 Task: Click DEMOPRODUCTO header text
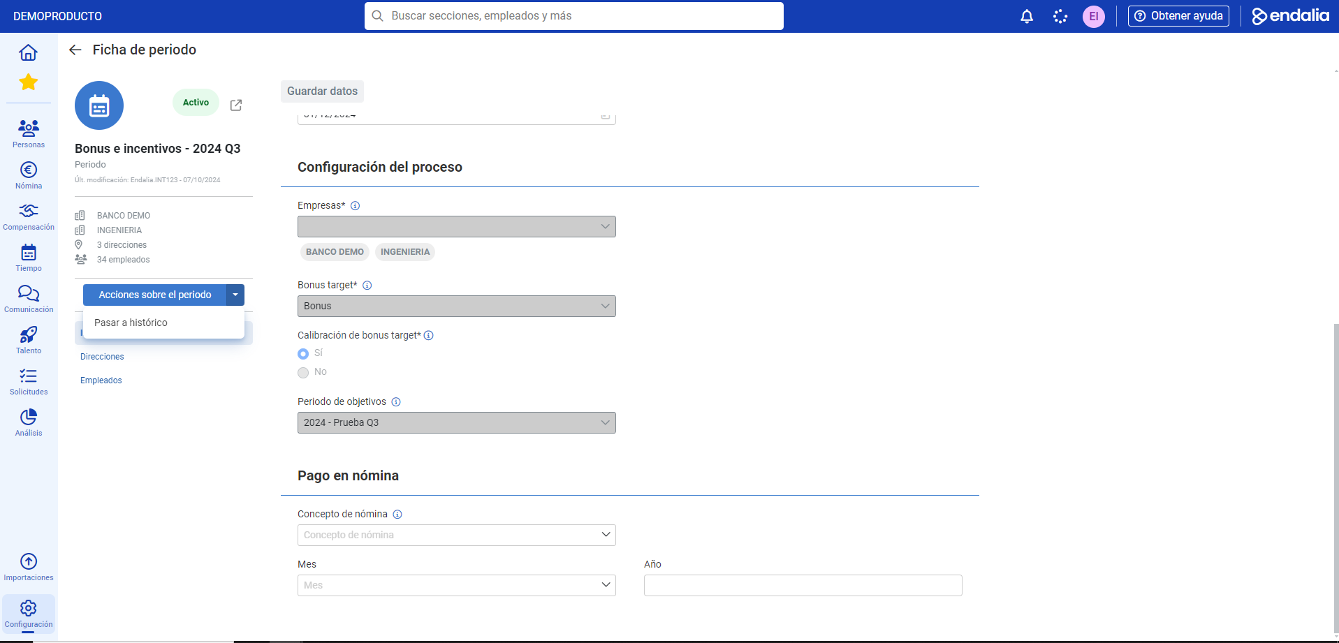point(57,16)
